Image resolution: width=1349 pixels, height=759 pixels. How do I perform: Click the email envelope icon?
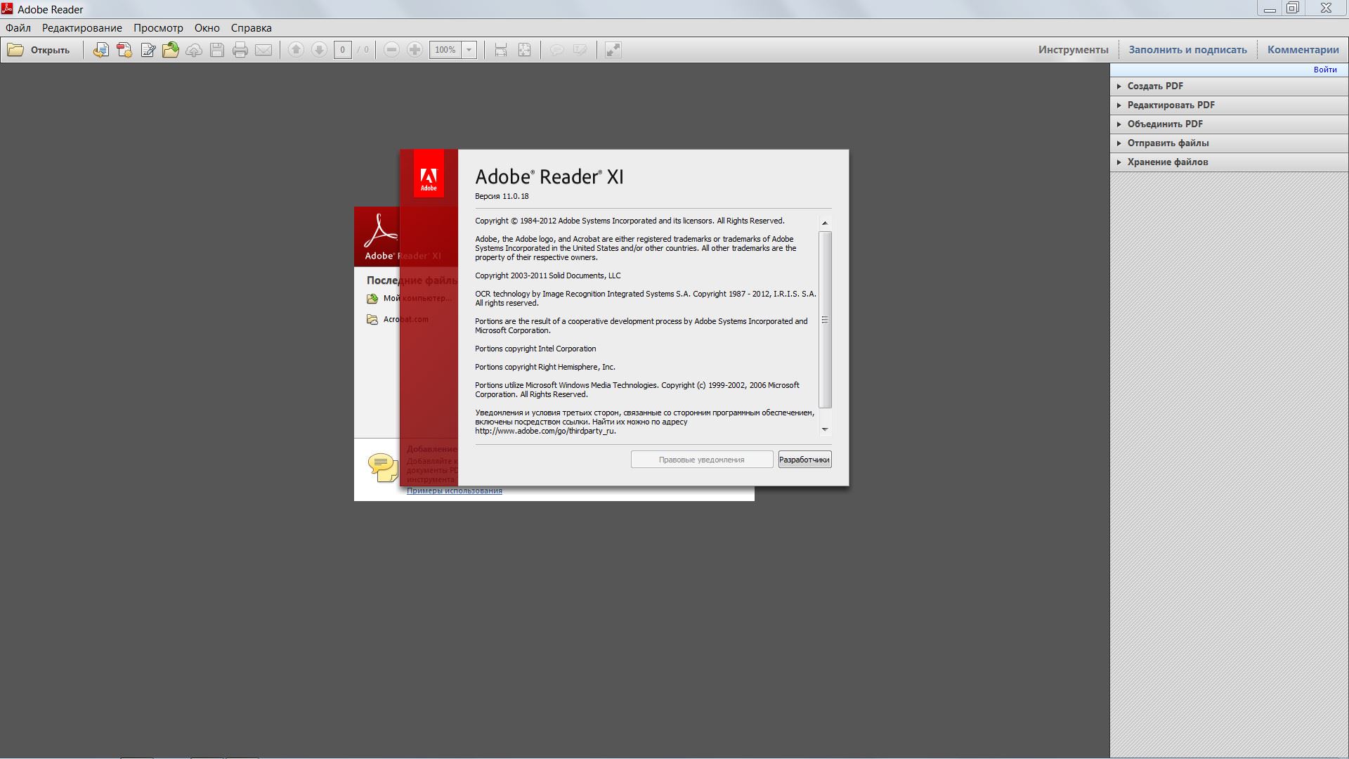coord(263,50)
